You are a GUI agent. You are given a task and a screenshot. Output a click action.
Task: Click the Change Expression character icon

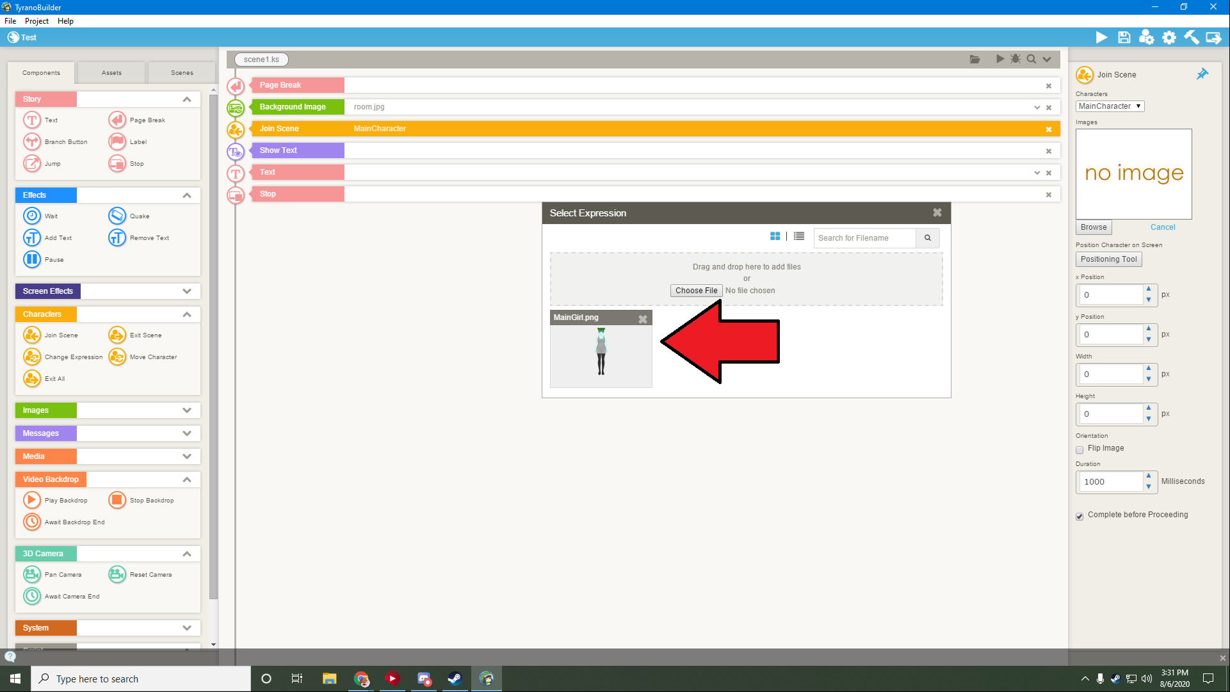pos(32,357)
